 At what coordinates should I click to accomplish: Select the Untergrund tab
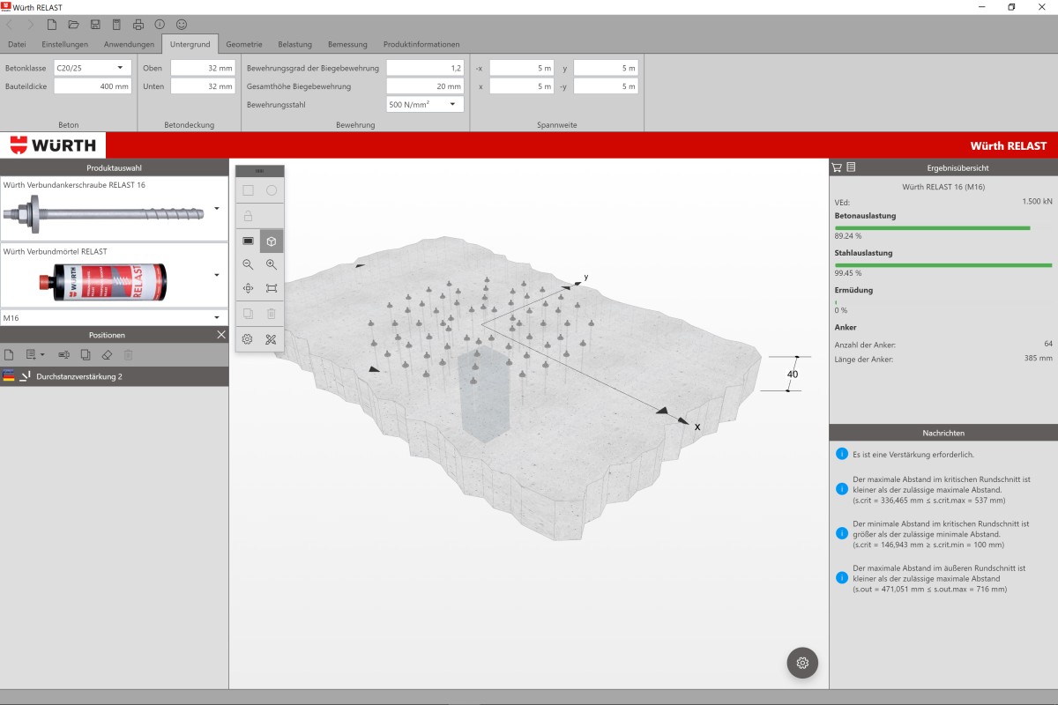190,44
